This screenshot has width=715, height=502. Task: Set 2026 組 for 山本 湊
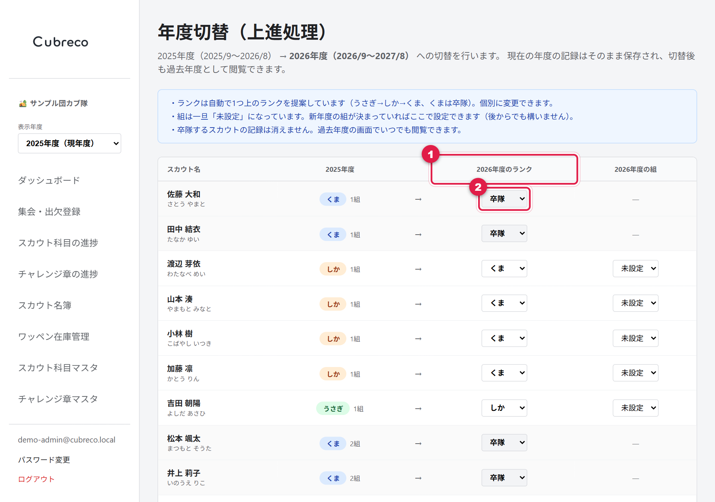pos(636,303)
